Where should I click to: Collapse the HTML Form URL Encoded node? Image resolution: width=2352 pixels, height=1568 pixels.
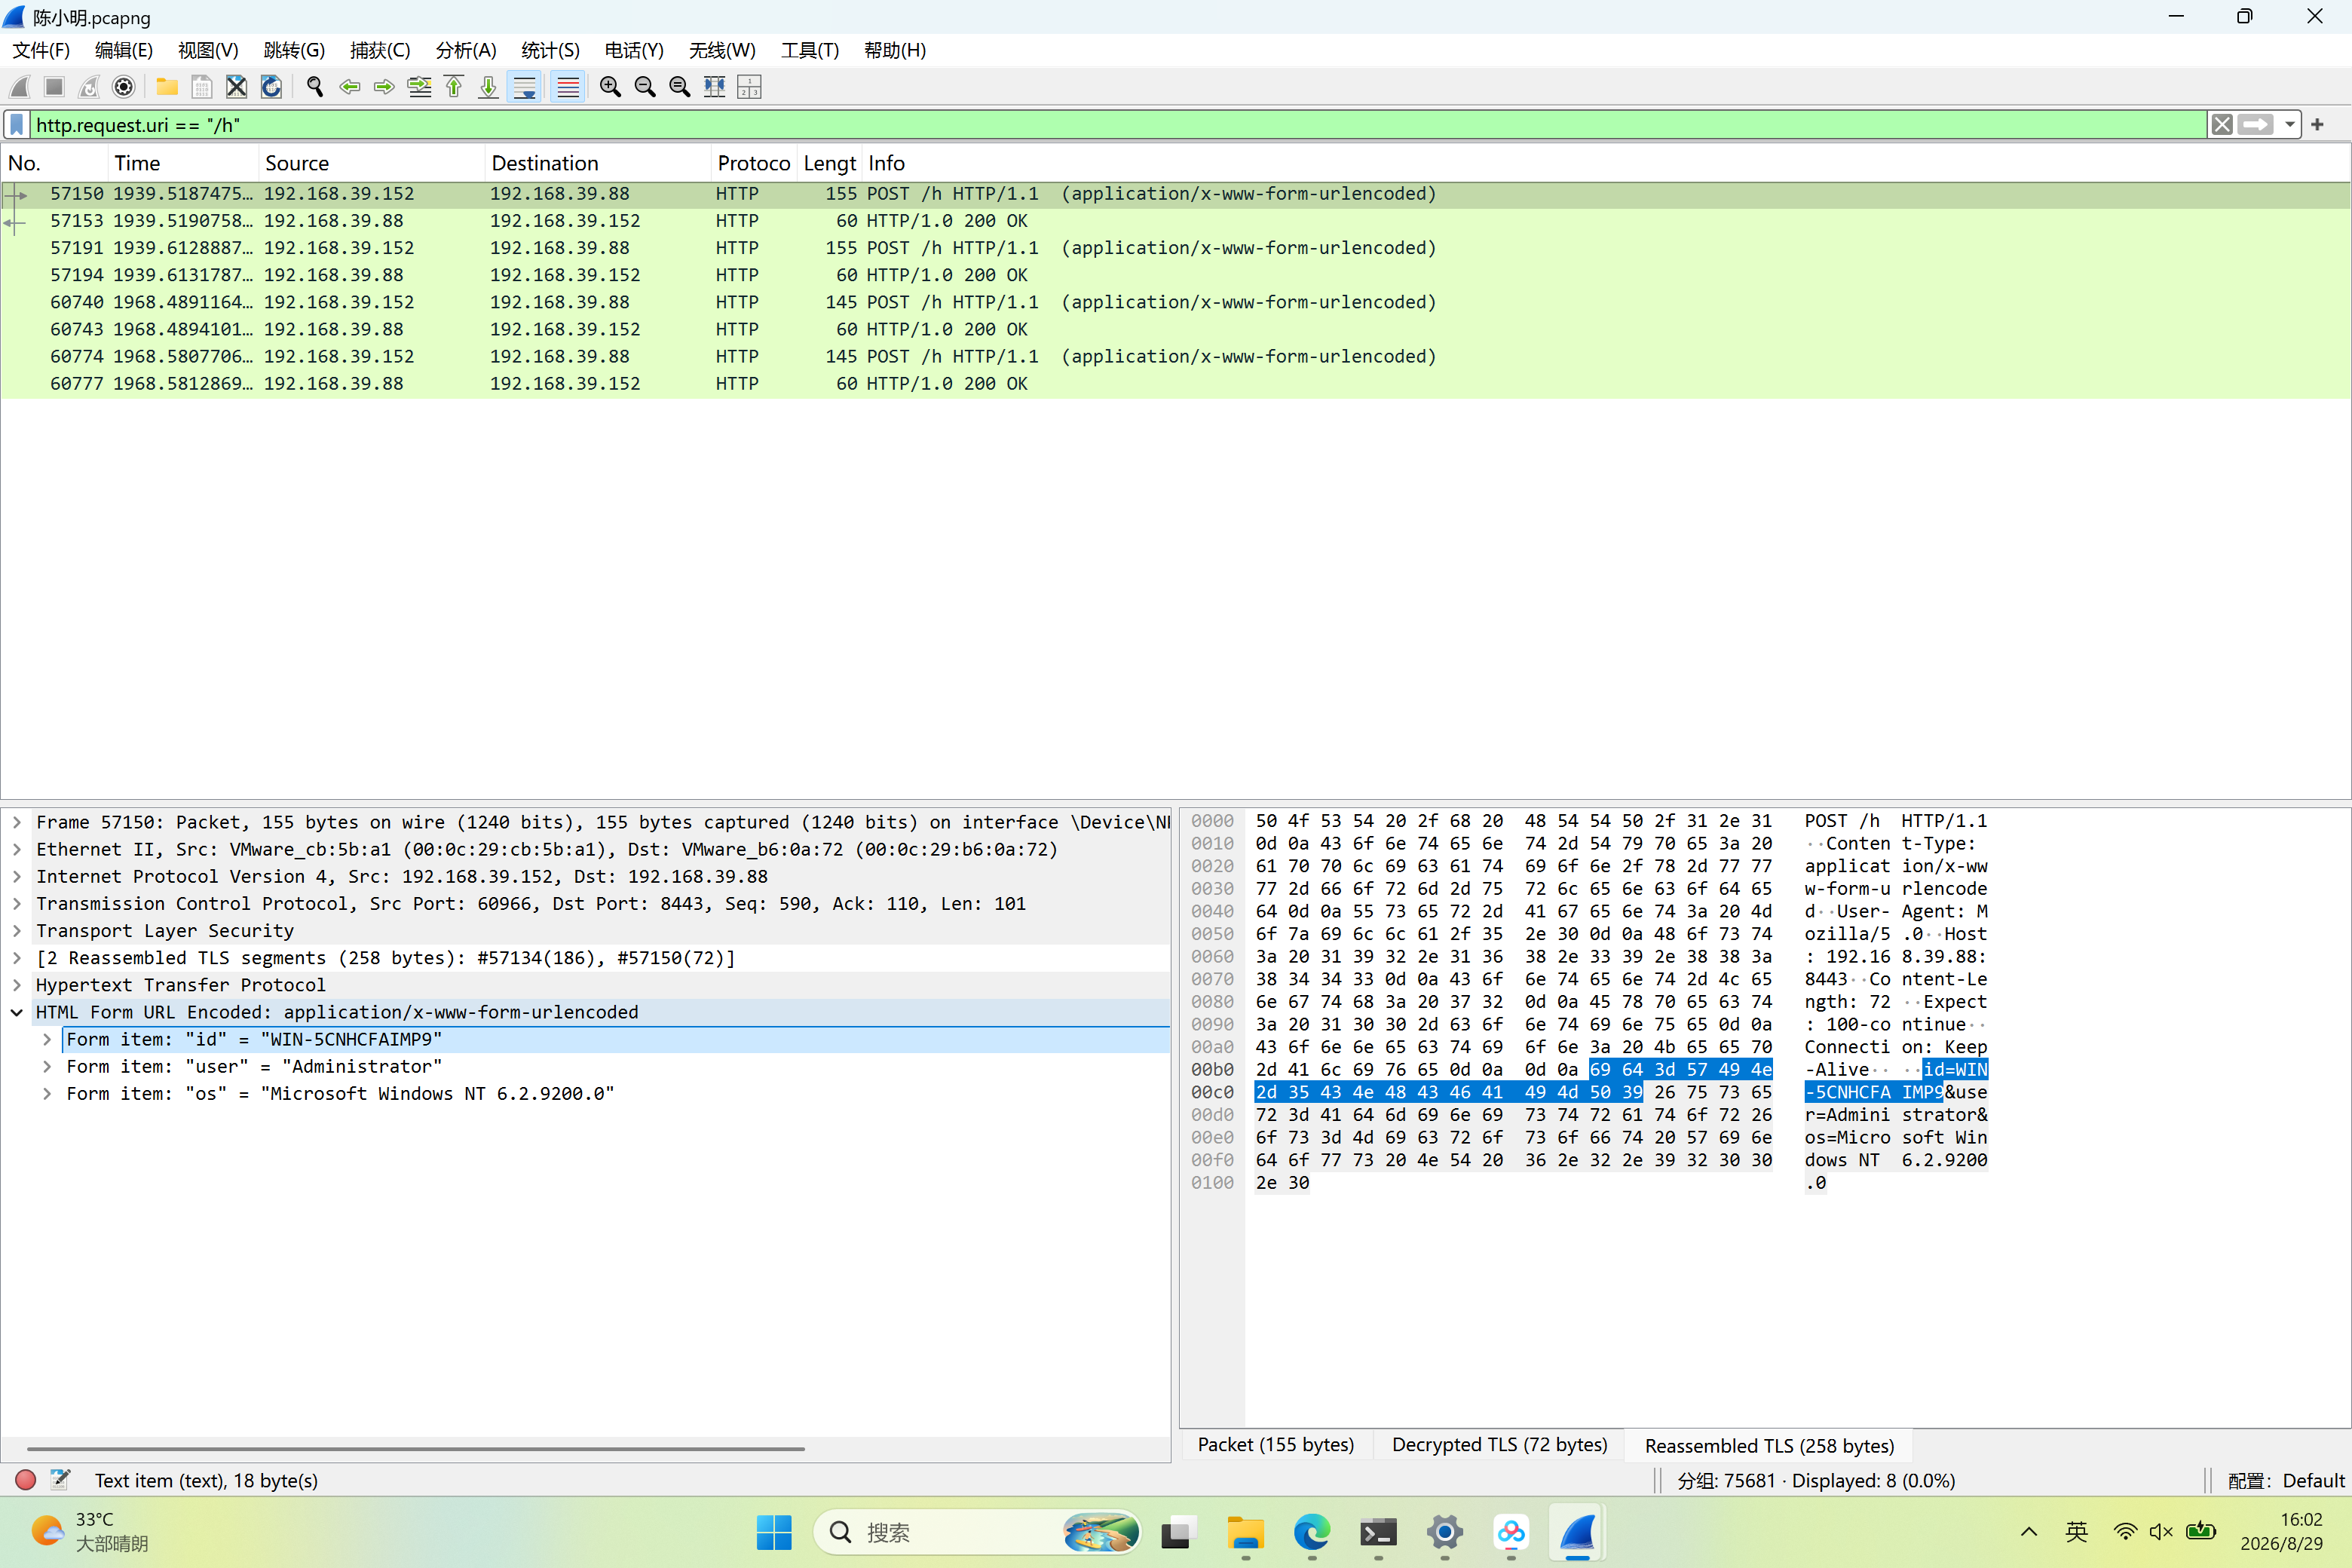coord(17,1012)
